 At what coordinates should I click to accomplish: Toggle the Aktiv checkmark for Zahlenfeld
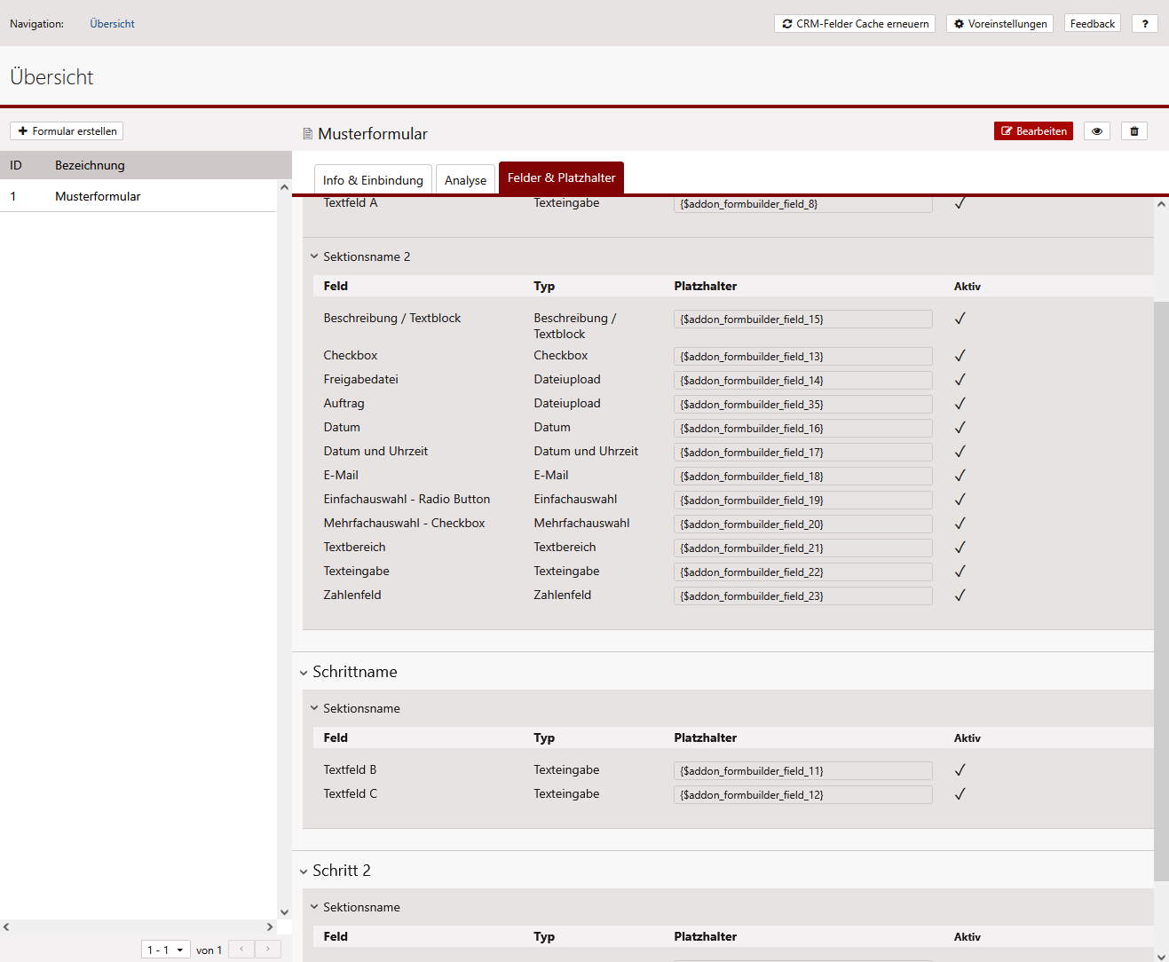click(x=960, y=595)
